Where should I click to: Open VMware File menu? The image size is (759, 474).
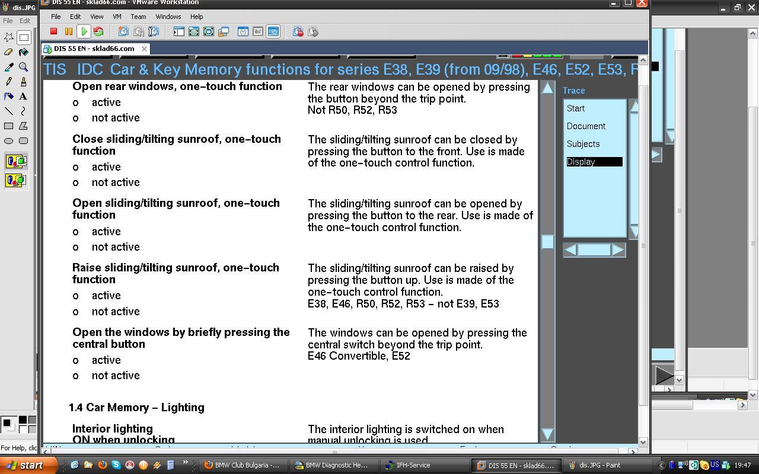tap(56, 17)
